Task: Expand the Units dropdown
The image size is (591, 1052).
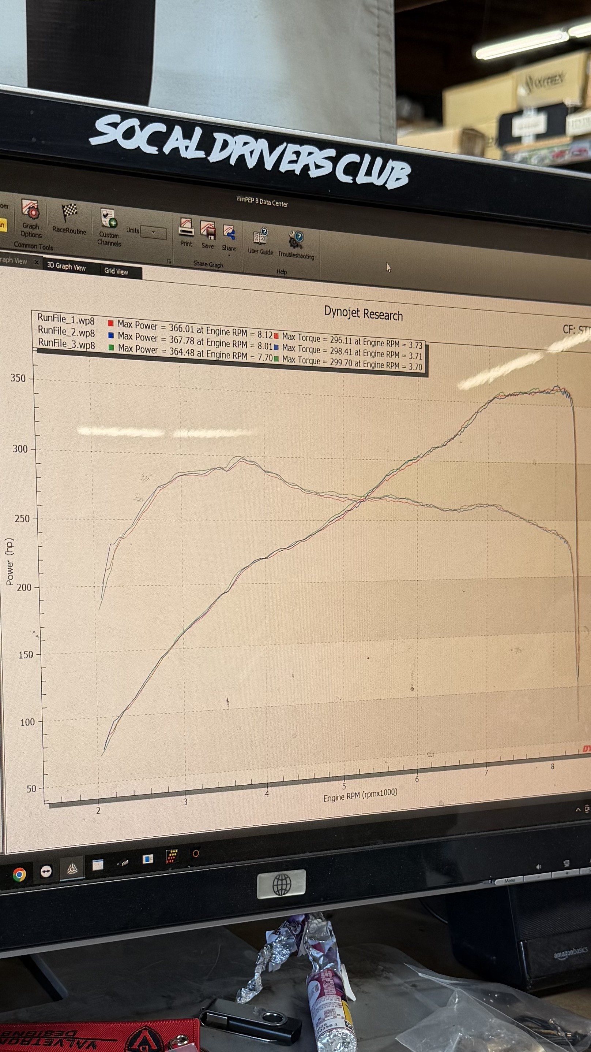Action: (153, 233)
